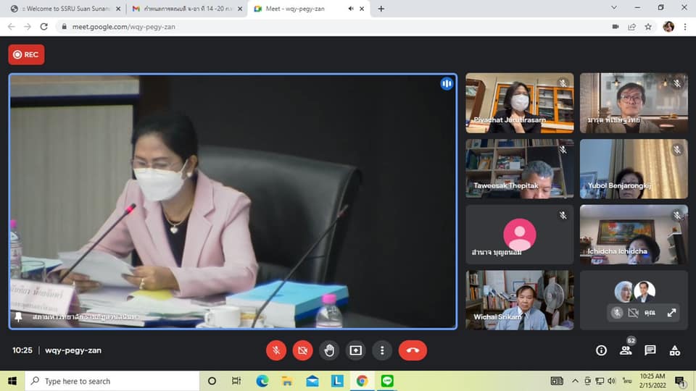Raise hand in the meeting
Screen dimensions: 696x391
[x=329, y=350]
